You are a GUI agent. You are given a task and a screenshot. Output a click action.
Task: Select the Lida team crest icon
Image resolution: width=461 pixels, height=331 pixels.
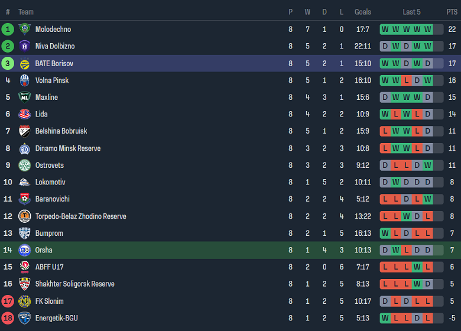24,114
